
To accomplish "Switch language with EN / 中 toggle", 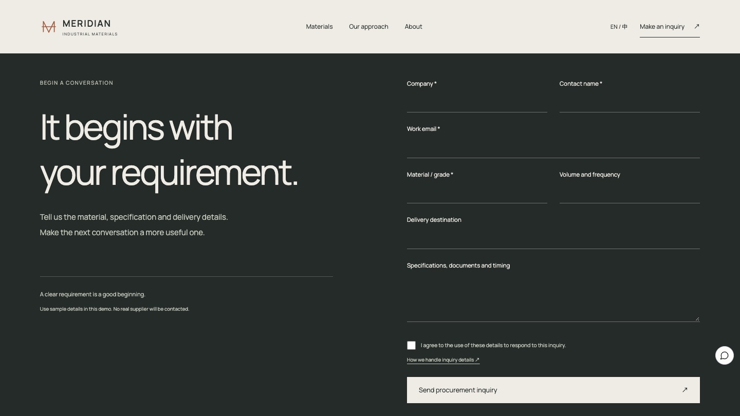I will (x=619, y=27).
